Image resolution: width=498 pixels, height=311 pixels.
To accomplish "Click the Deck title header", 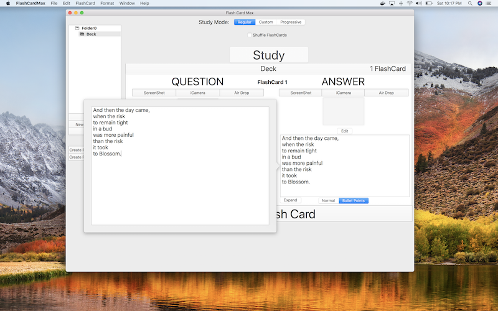I will click(x=268, y=68).
